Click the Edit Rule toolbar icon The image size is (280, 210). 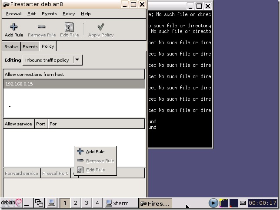coord(69,27)
